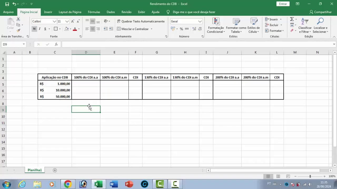Open Estilos de Célula icon
The height and width of the screenshot is (189, 337).
point(254,22)
